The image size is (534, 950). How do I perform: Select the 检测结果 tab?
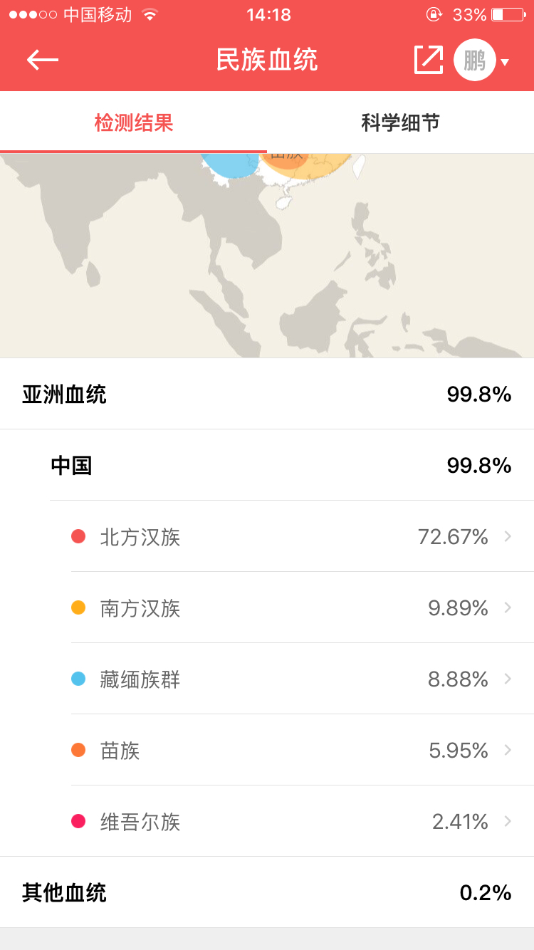pyautogui.click(x=134, y=122)
